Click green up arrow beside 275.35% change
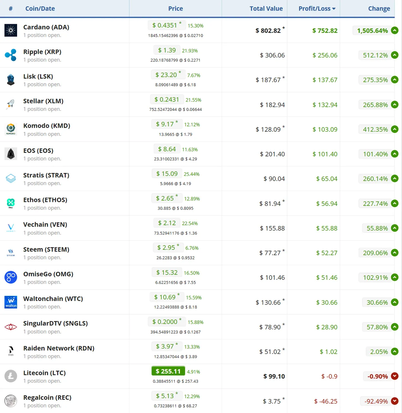The width and height of the screenshot is (402, 413). (x=395, y=80)
